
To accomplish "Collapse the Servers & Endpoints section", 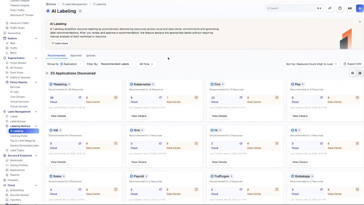I will tap(36, 156).
